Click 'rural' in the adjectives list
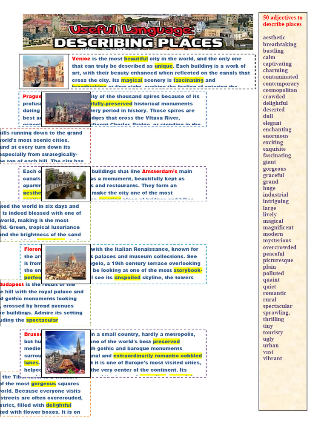 pyautogui.click(x=270, y=300)
